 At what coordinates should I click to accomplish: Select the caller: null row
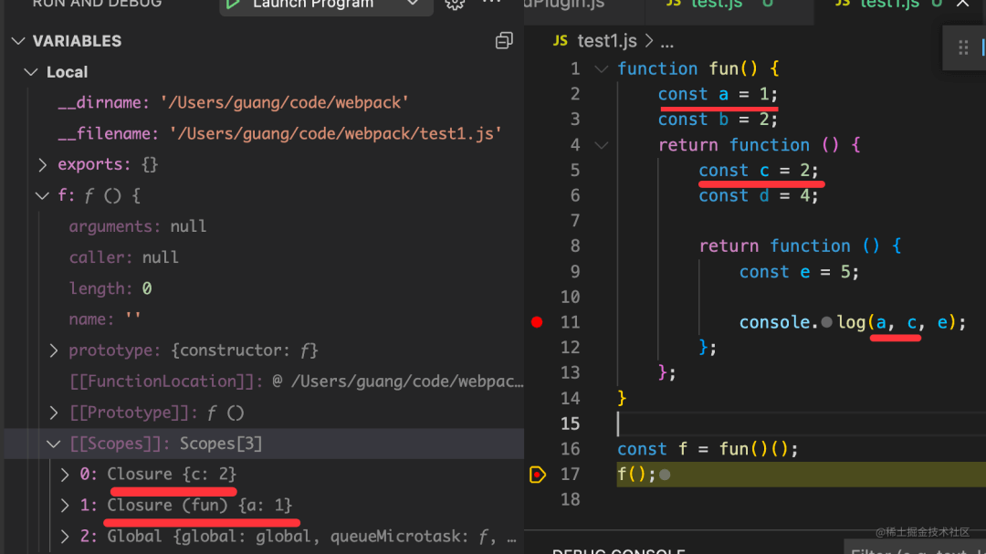coord(264,257)
